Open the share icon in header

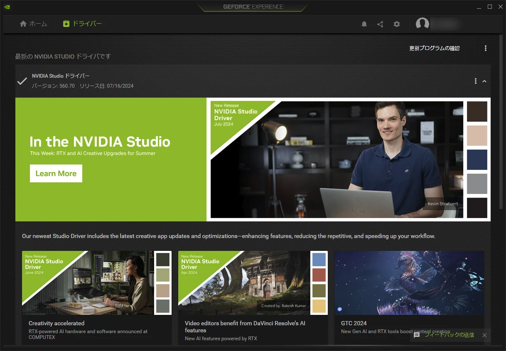tap(380, 24)
